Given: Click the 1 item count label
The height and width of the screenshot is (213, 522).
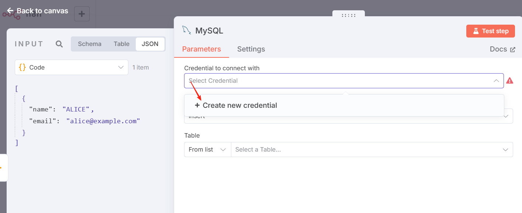Looking at the screenshot, I should tap(141, 67).
